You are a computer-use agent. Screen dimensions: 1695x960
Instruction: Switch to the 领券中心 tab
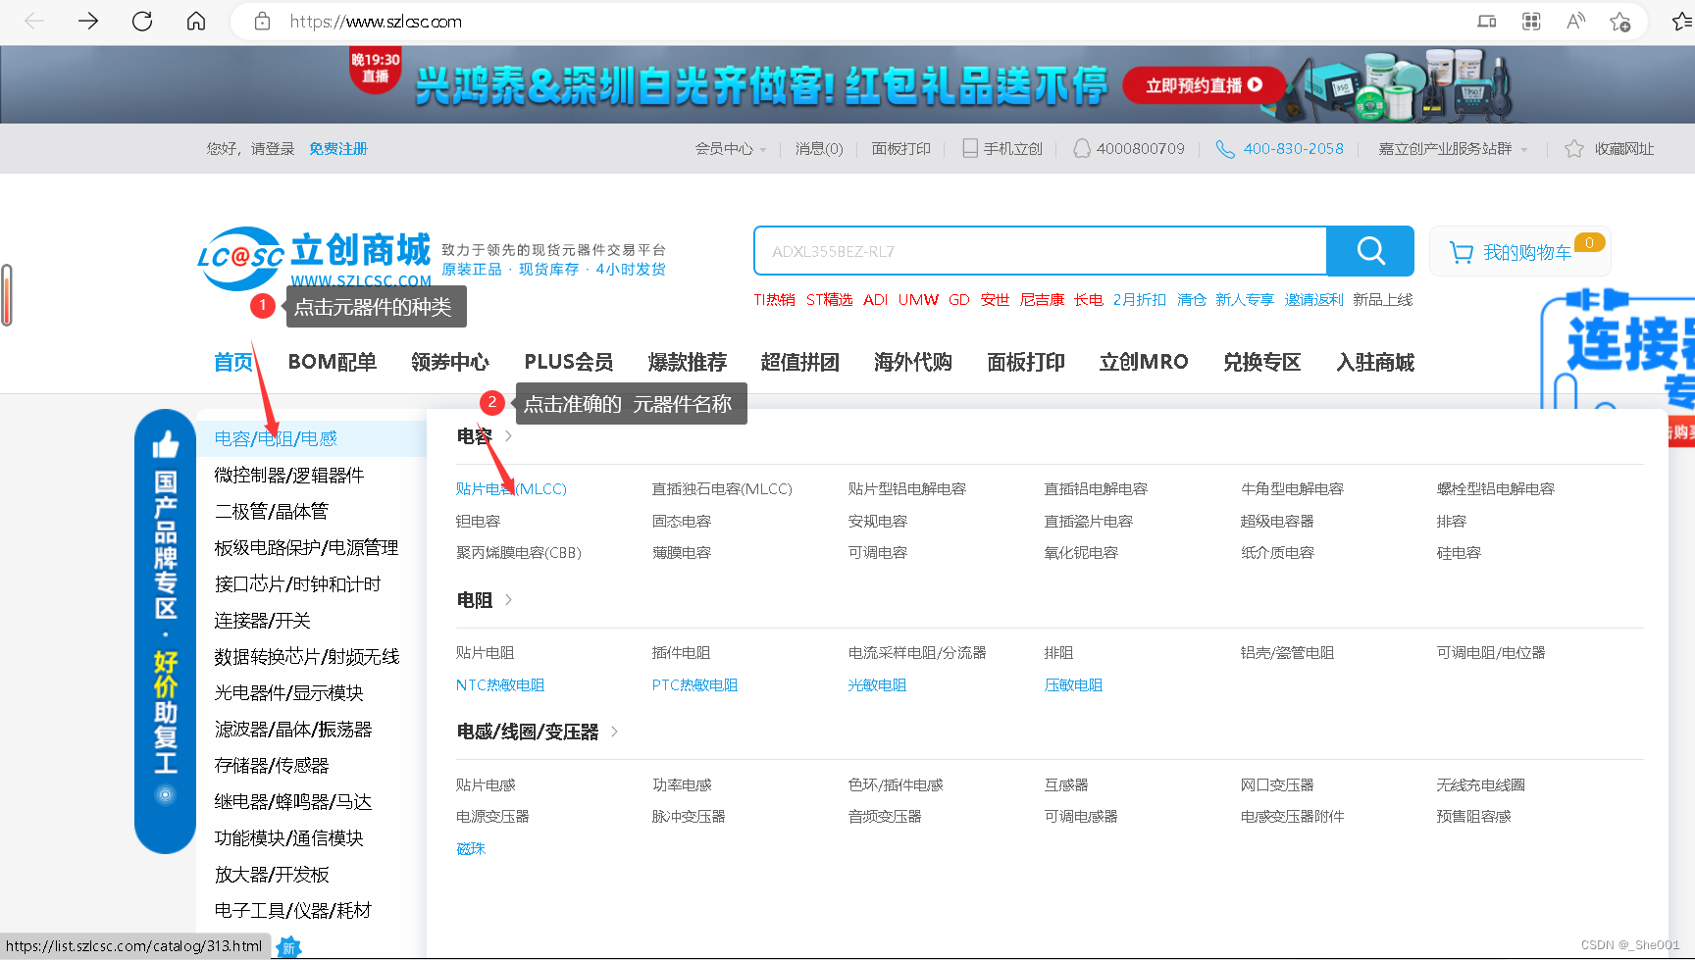click(x=449, y=362)
